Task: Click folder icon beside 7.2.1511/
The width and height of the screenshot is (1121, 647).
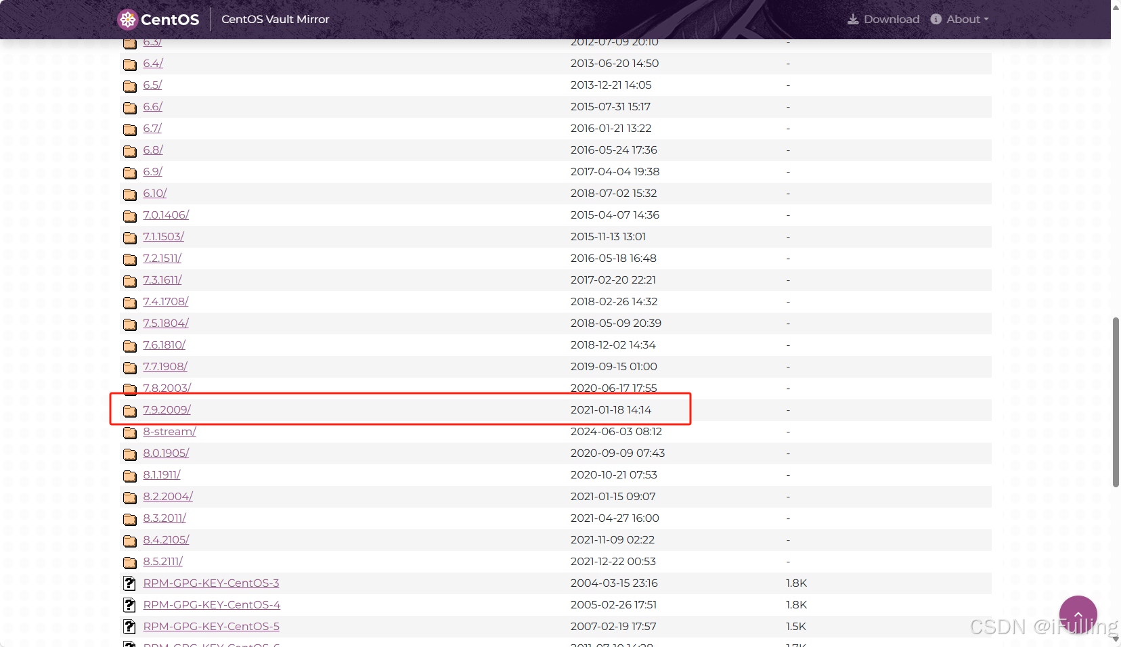Action: click(x=130, y=259)
